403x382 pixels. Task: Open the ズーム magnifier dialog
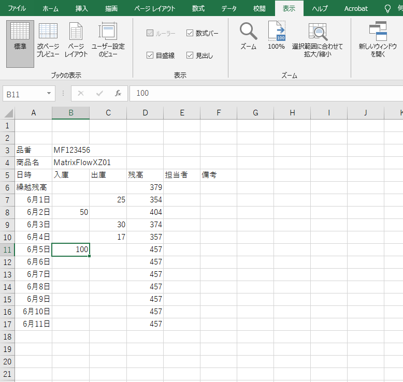click(x=248, y=36)
